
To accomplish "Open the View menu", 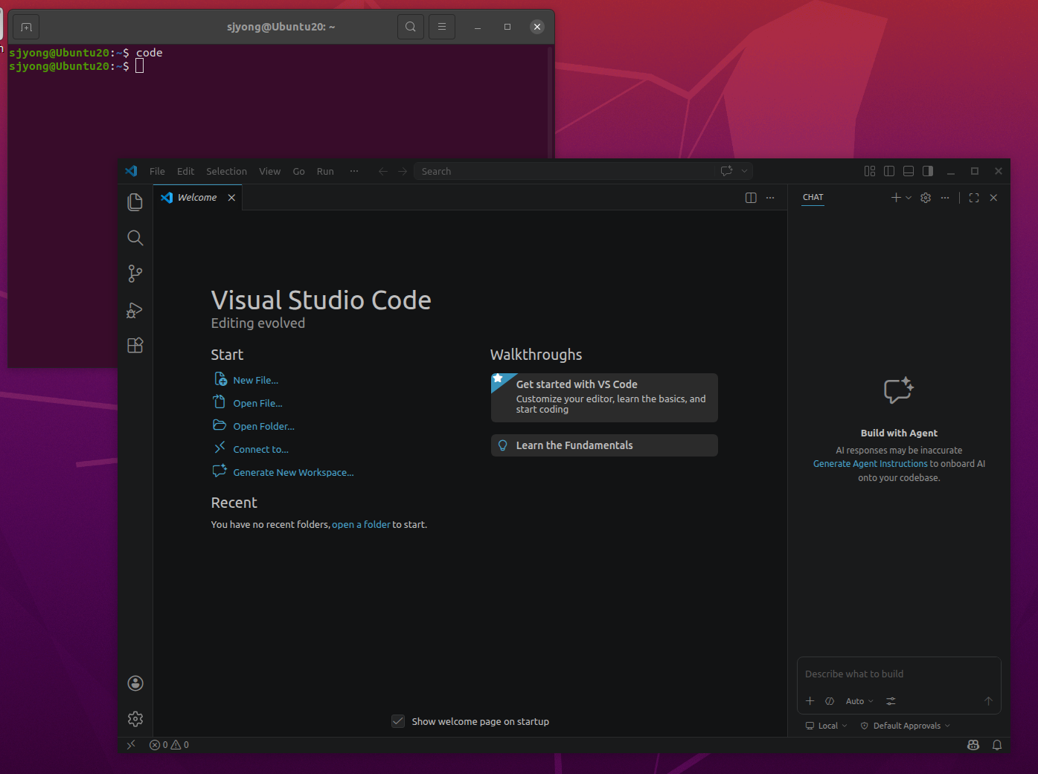I will (269, 171).
